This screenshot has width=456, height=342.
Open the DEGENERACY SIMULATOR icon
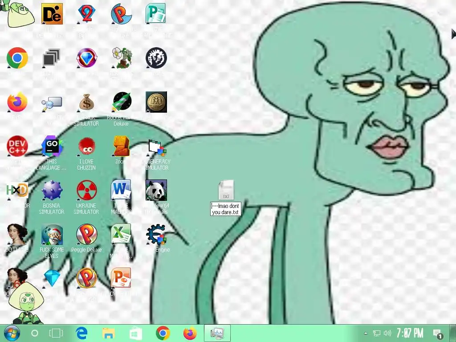pyautogui.click(x=156, y=148)
